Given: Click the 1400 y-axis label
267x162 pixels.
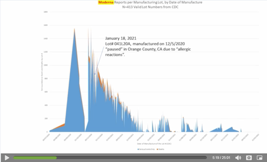Looking at the screenshot, I should tap(46, 38).
